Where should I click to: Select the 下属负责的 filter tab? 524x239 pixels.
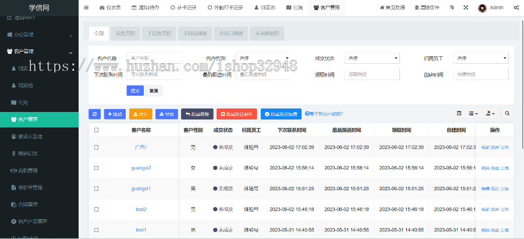[159, 34]
